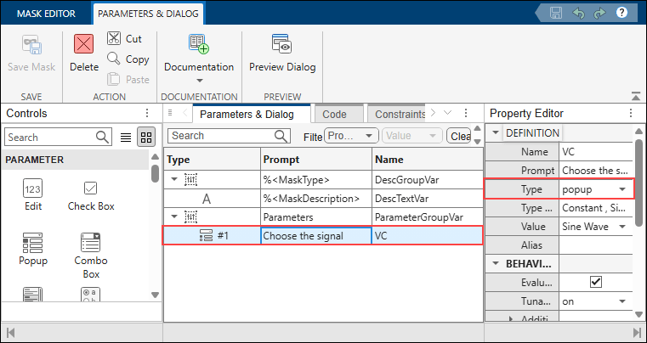Viewport: 647px width, 343px height.
Task: Click the Copy icon in the ribbon
Action: coord(113,59)
